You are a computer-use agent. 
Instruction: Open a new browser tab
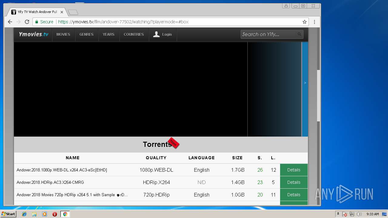[x=73, y=12]
